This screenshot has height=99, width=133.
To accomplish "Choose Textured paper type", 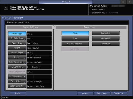I will (106, 44).
